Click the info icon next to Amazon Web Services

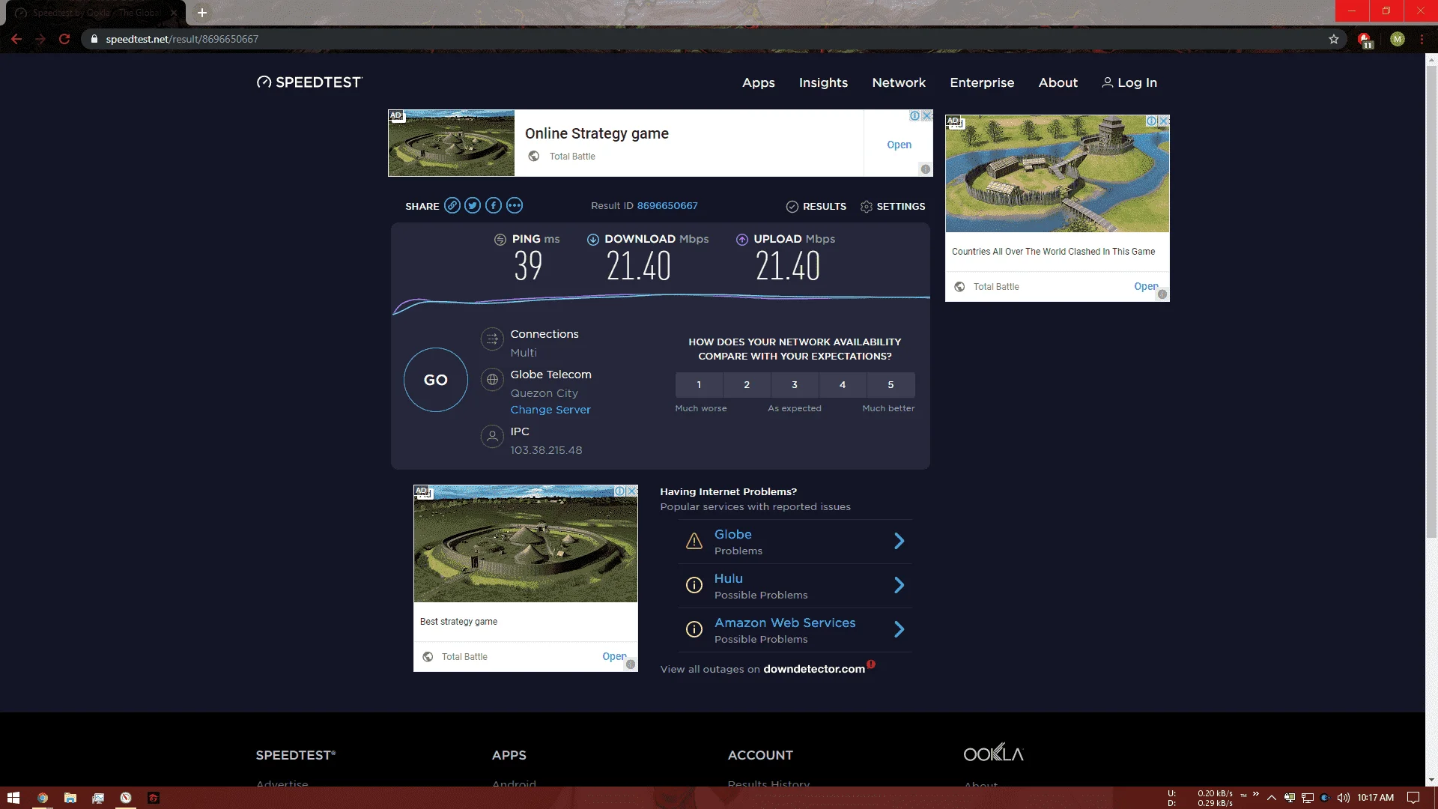694,629
